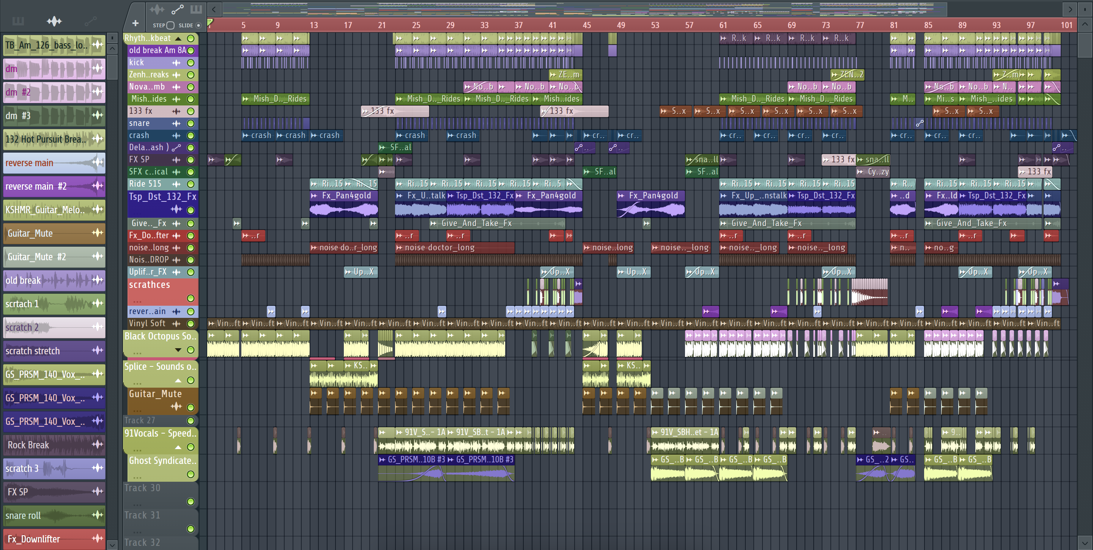
Task: Click the plus button to add a track
Action: click(135, 23)
